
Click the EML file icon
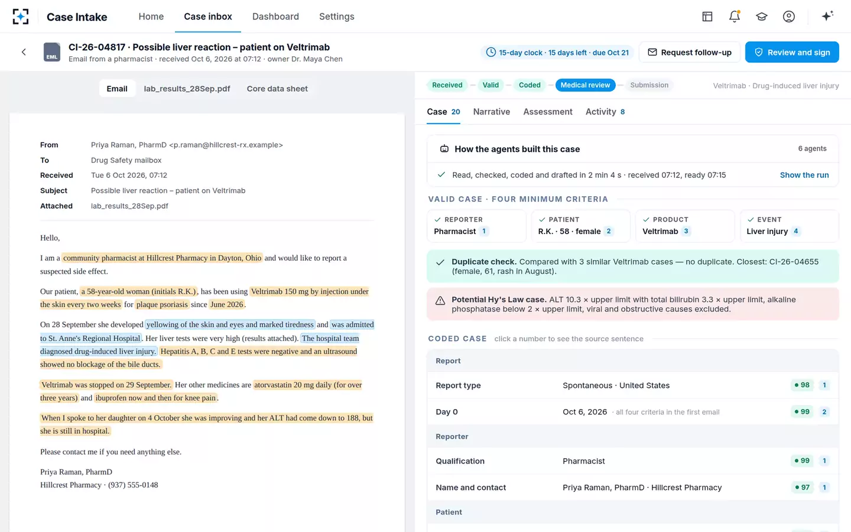click(x=52, y=52)
